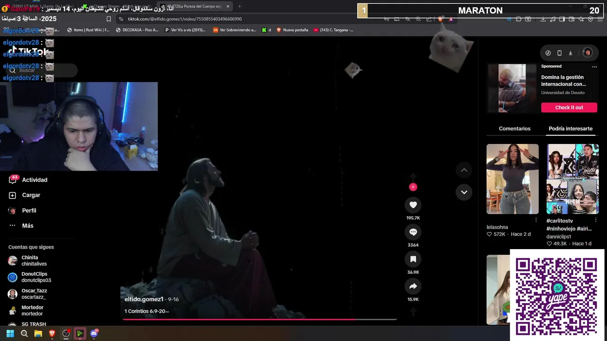Switch to the Comentarios tab
Image resolution: width=607 pixels, height=341 pixels.
[x=515, y=129]
